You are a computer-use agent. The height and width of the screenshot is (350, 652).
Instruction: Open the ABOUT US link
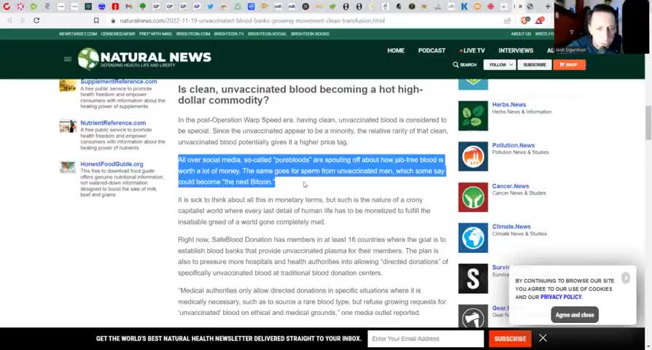521,34
